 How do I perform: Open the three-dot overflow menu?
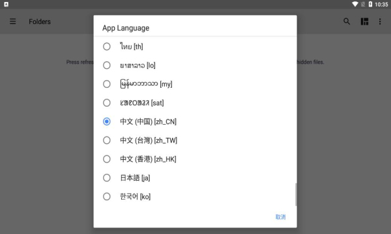(x=380, y=21)
